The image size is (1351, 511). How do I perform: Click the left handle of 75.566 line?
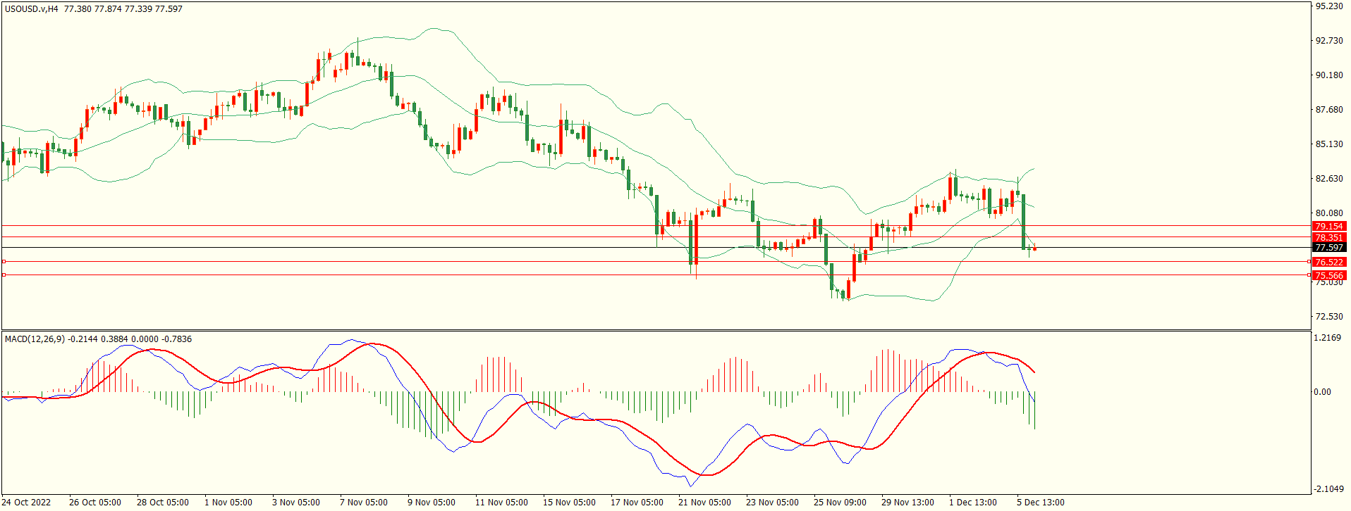[4, 275]
